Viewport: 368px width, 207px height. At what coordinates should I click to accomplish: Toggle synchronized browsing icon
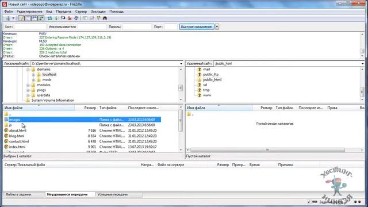98,18
